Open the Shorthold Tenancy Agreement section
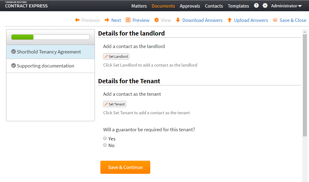 click(49, 52)
